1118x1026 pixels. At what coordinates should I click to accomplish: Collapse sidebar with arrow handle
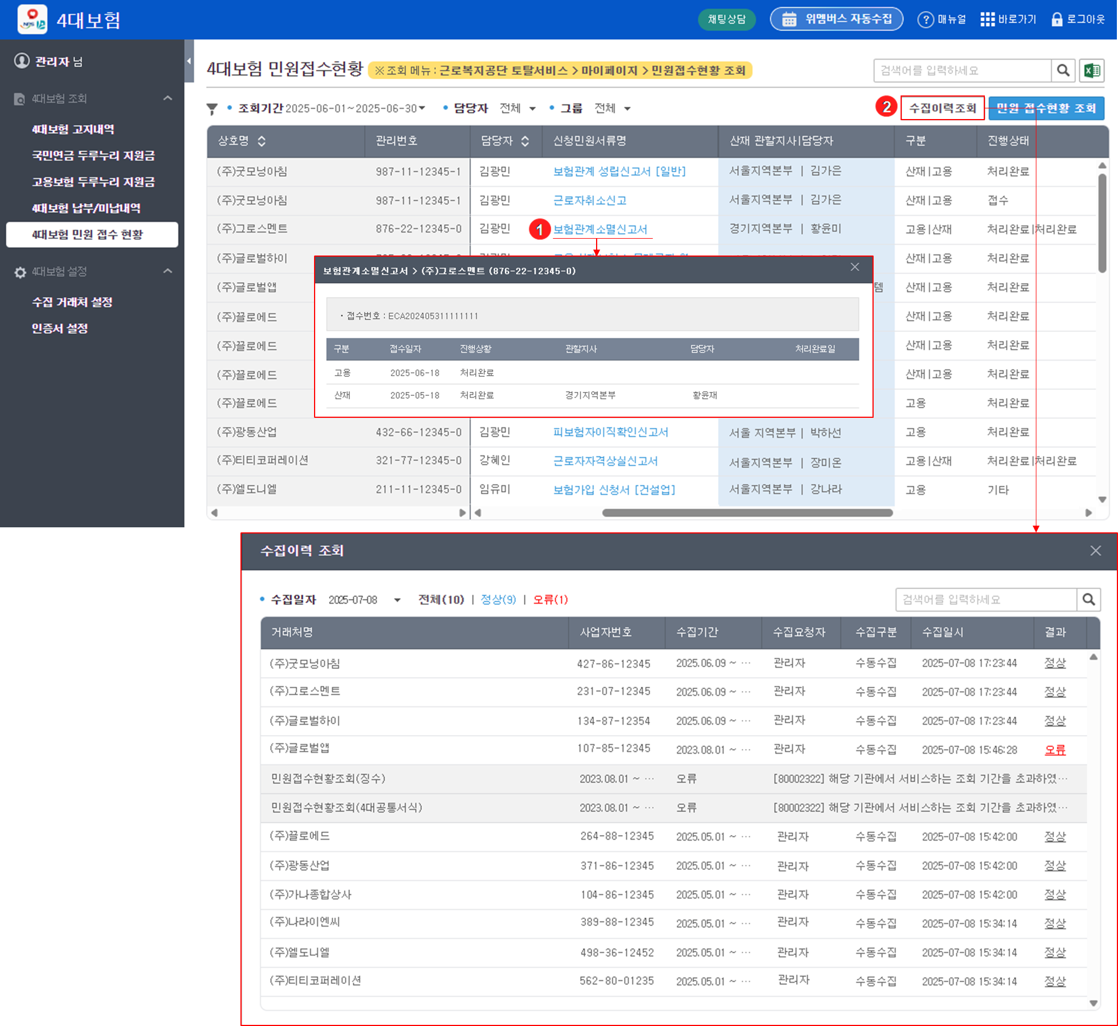pos(189,61)
